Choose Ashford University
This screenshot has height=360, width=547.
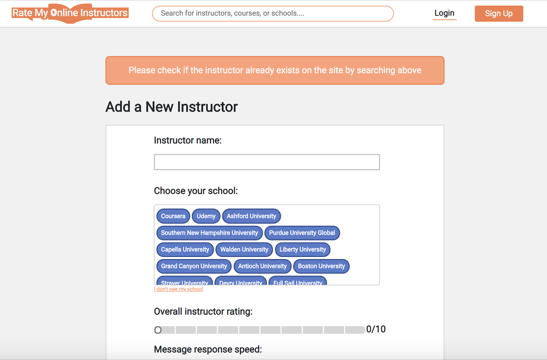click(x=251, y=216)
